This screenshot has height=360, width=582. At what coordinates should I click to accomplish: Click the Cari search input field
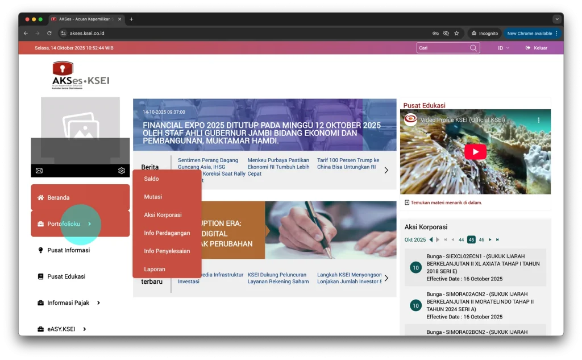tap(442, 48)
